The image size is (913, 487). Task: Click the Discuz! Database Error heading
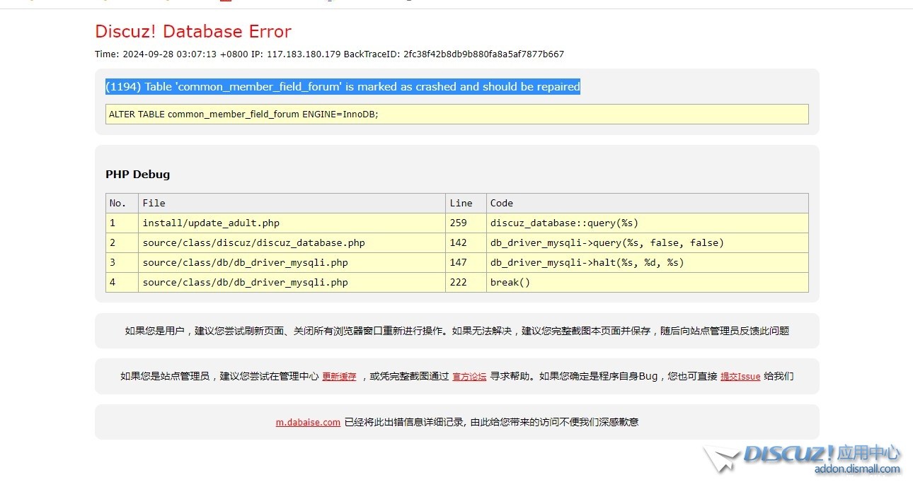click(193, 32)
